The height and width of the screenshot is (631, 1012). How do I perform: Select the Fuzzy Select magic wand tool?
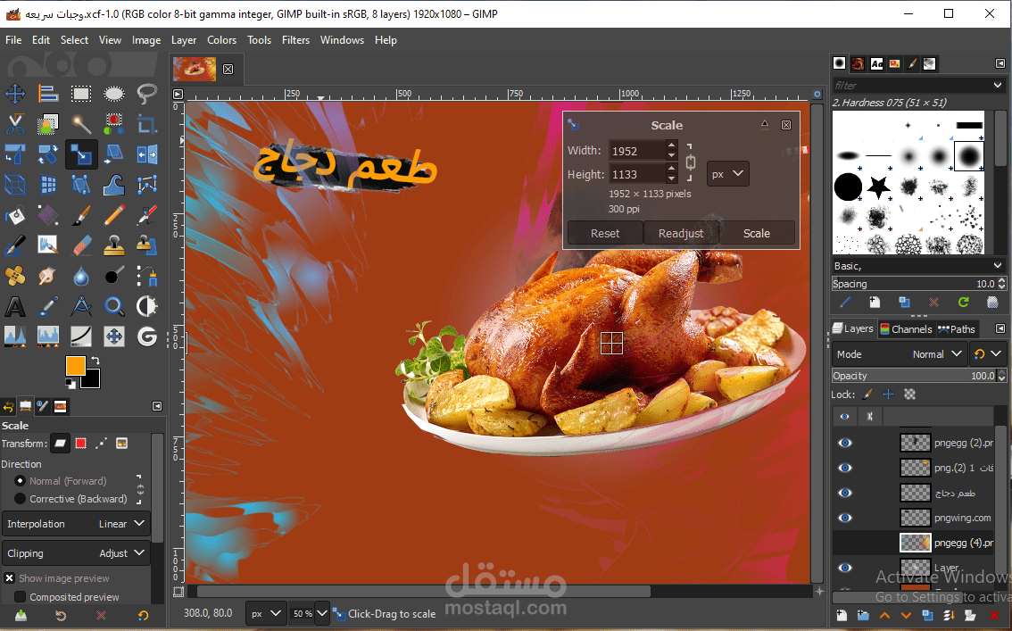click(x=81, y=124)
